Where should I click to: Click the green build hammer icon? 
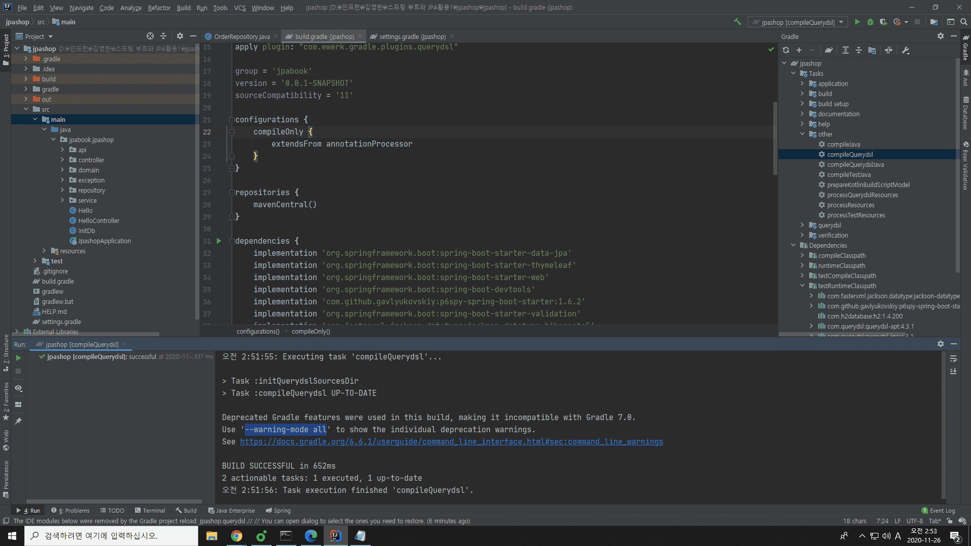[737, 22]
